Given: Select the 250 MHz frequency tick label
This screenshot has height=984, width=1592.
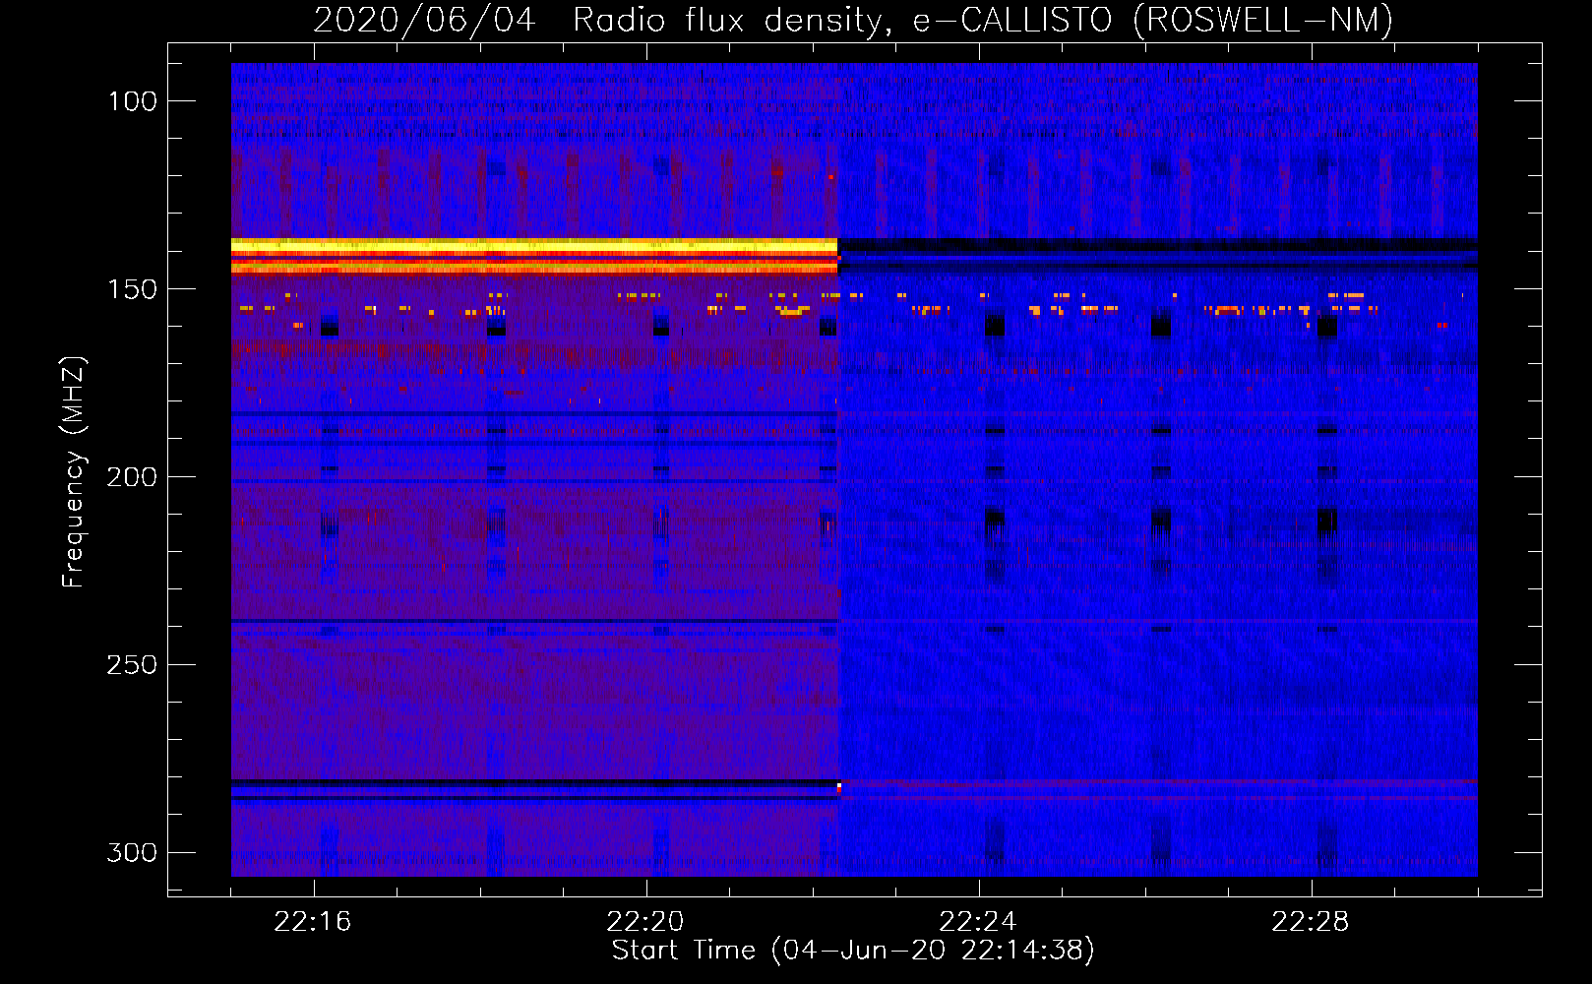Looking at the screenshot, I should [133, 665].
